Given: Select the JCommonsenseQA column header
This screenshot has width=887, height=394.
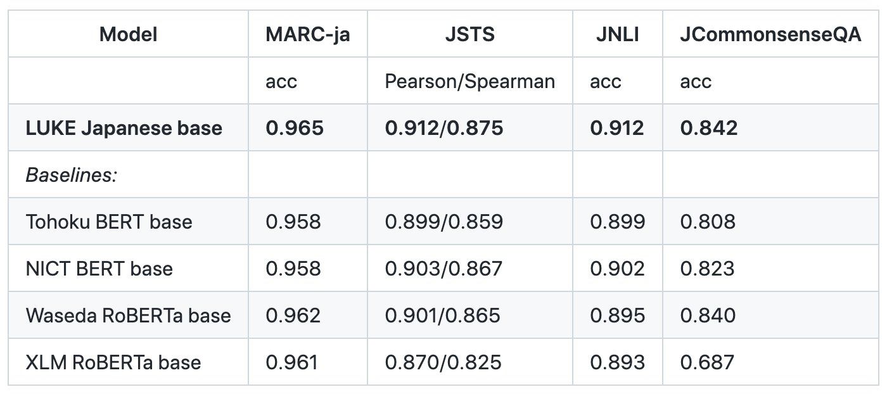Looking at the screenshot, I should tap(770, 34).
